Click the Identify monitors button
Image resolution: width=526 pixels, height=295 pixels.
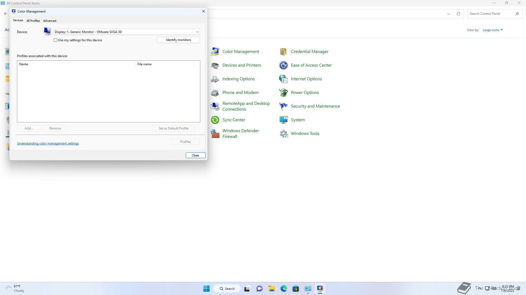pos(179,40)
